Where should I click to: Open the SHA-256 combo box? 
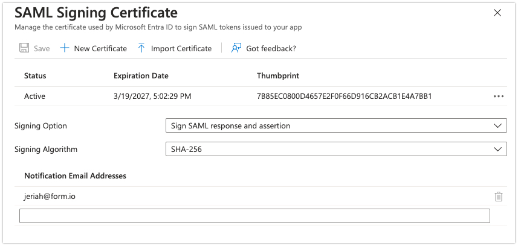point(336,149)
